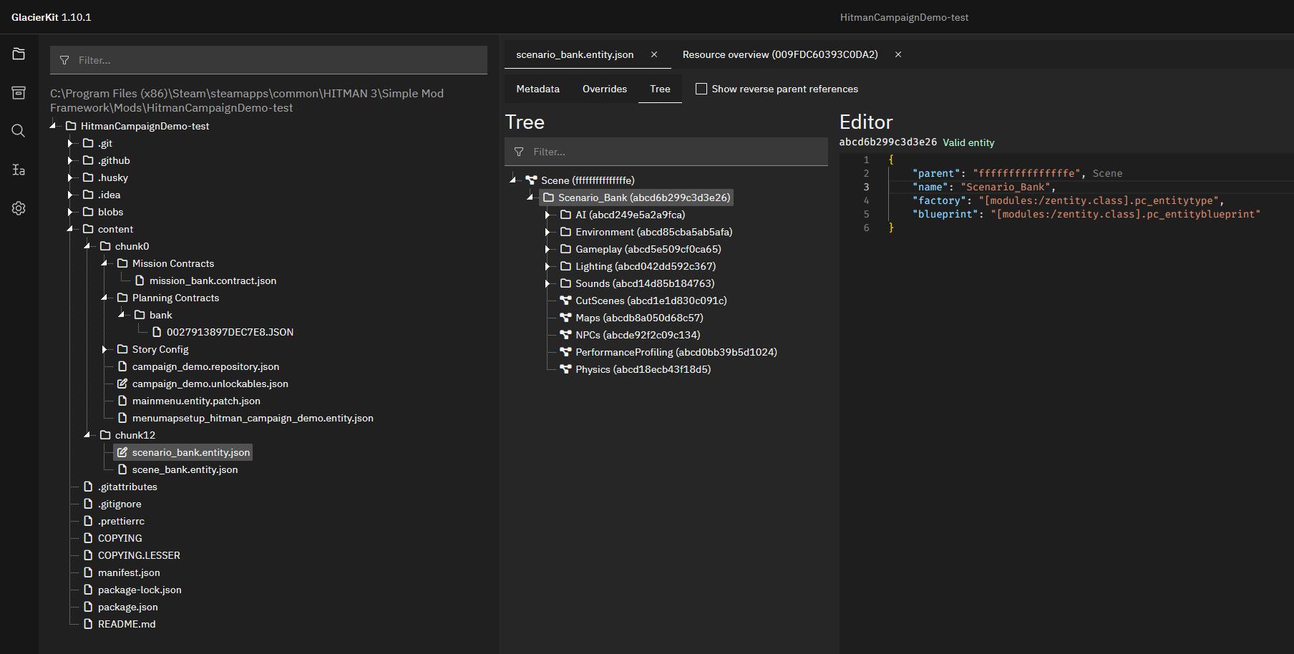Click the Scene root entity icon

531,180
